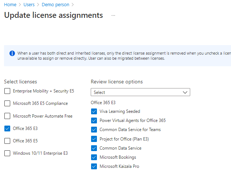Uncheck the Common Data Service option
The image size is (231, 170).
[x=94, y=148]
